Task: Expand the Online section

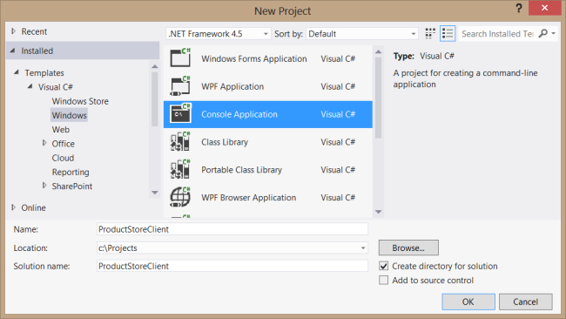Action: tap(13, 207)
